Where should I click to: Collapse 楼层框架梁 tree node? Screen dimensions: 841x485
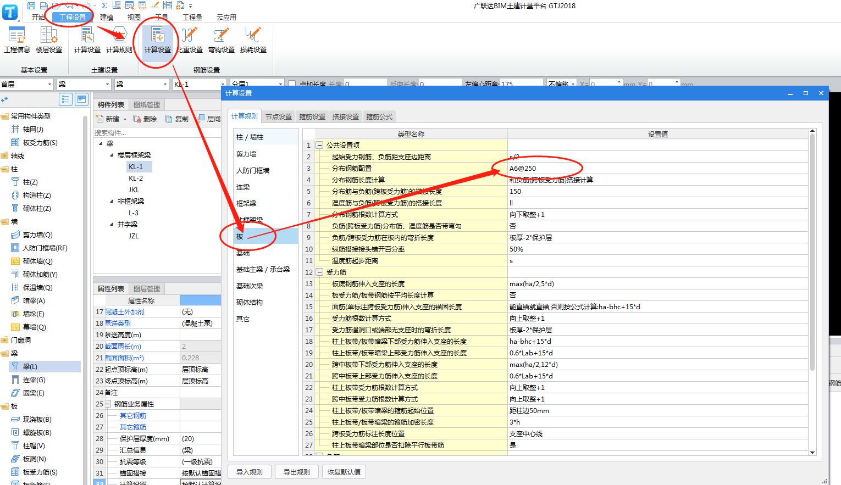pos(112,155)
